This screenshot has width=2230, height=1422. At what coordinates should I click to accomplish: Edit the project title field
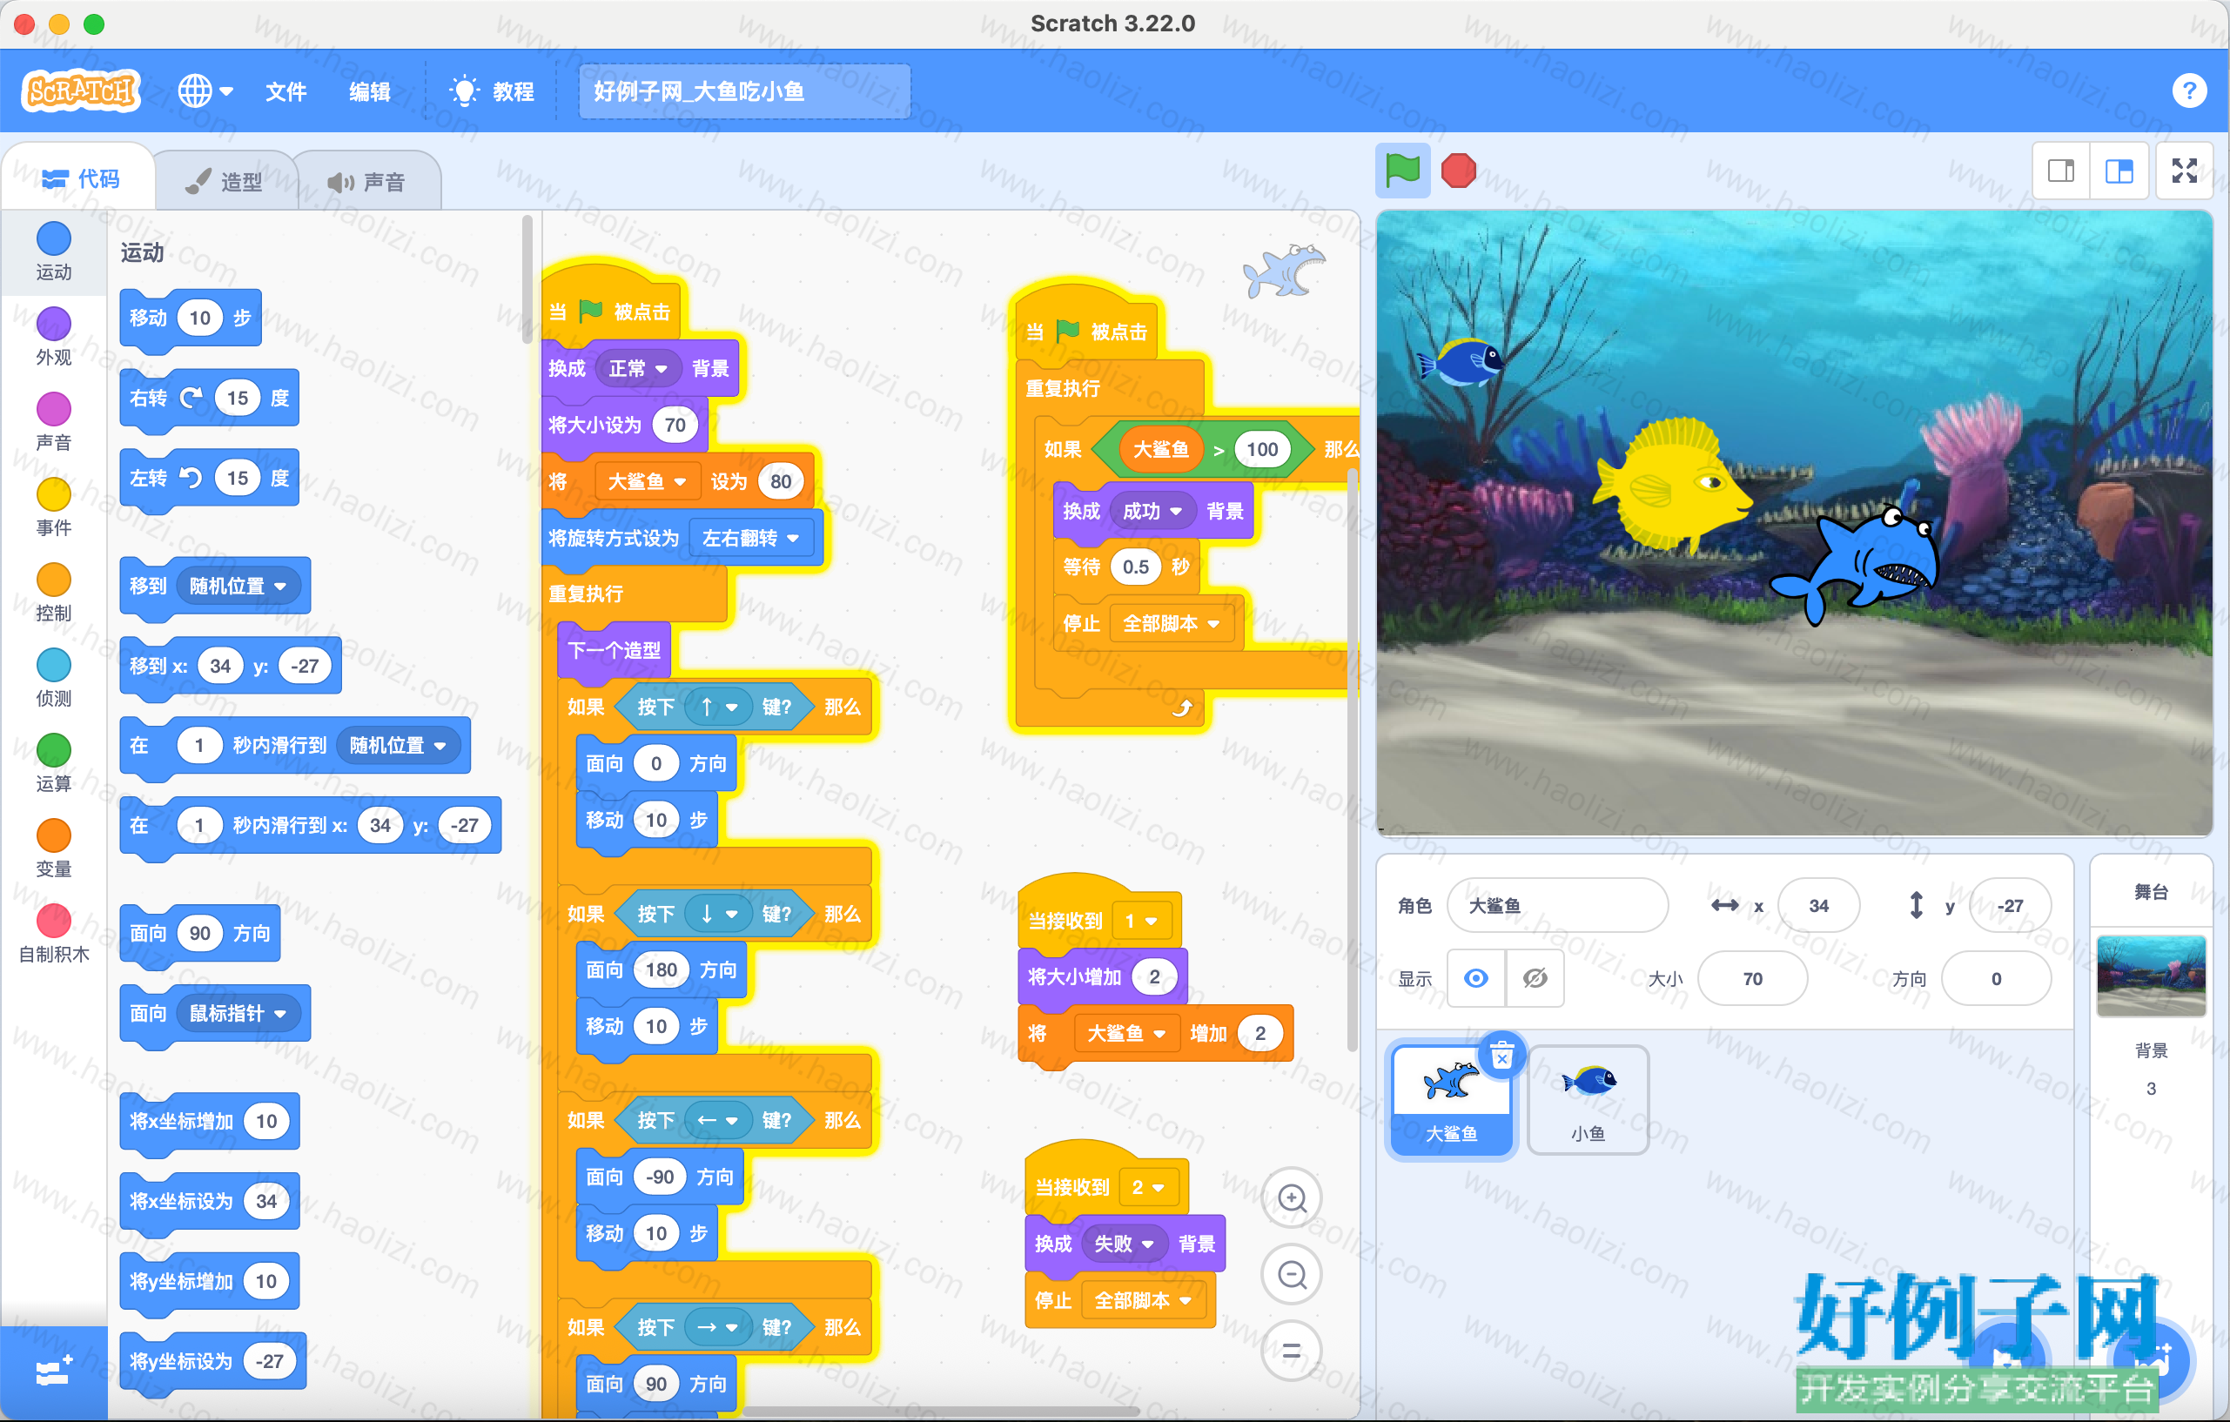tap(743, 91)
